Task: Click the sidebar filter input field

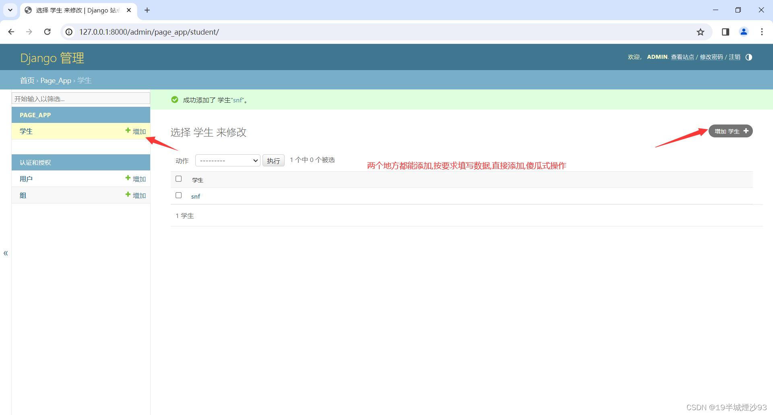Action: (x=81, y=98)
